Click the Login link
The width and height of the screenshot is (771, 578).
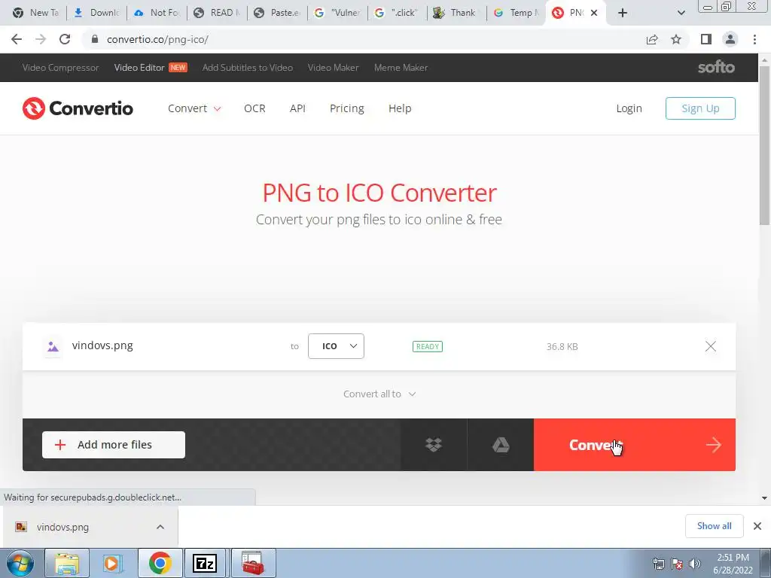(629, 108)
